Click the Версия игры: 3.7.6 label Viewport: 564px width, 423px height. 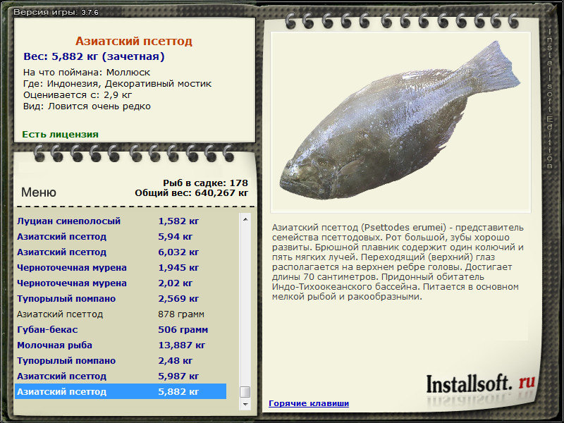point(56,12)
